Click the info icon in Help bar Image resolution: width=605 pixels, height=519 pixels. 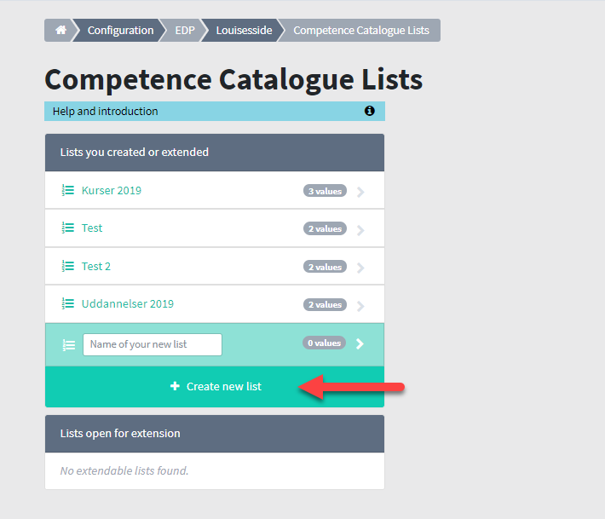point(369,111)
